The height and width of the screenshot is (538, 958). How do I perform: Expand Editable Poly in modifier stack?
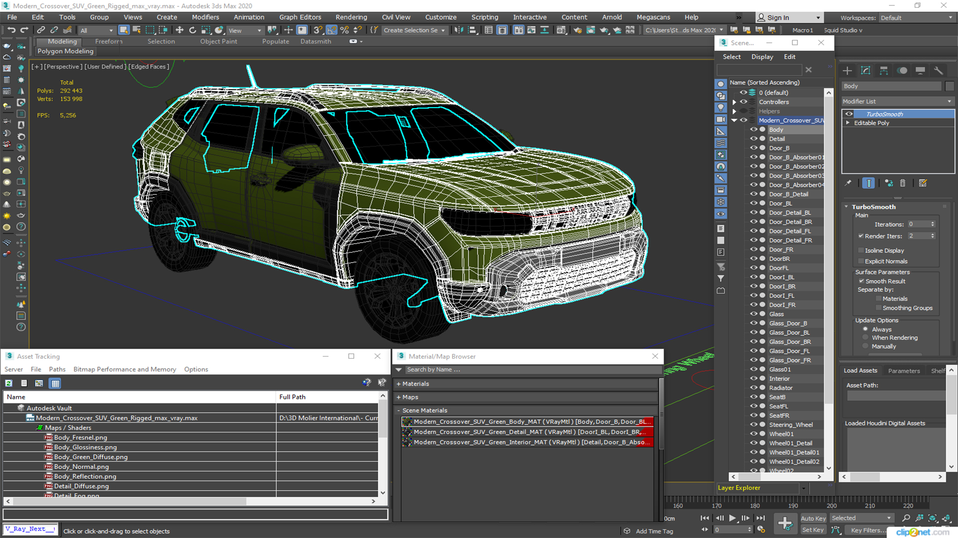point(848,123)
